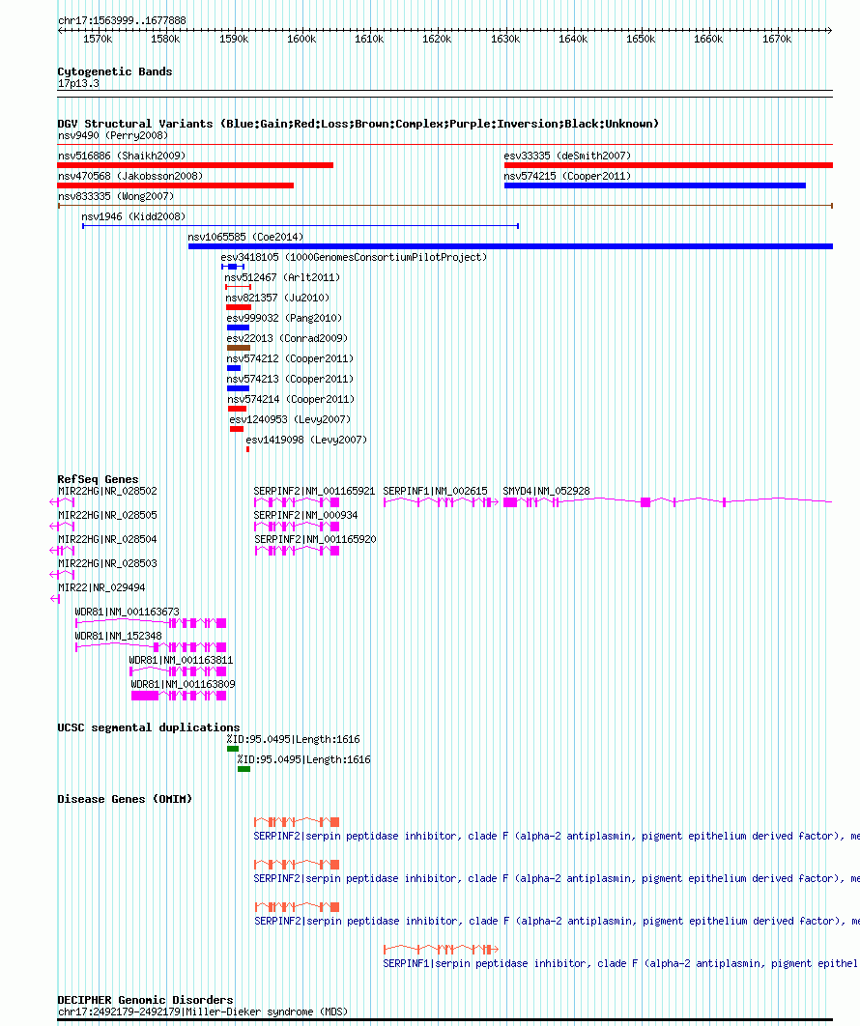Click the first green segmental duplication block
Screen dimensions: 860x1026
(232, 749)
